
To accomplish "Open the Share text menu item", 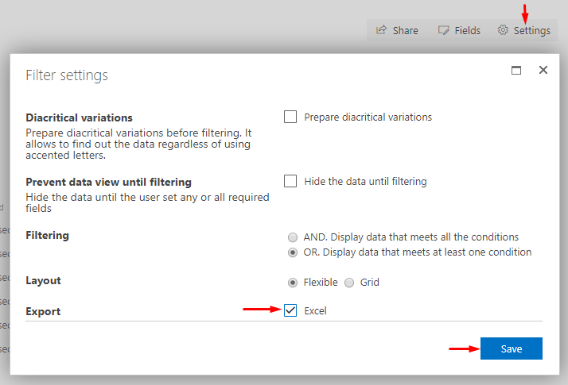I will [406, 30].
